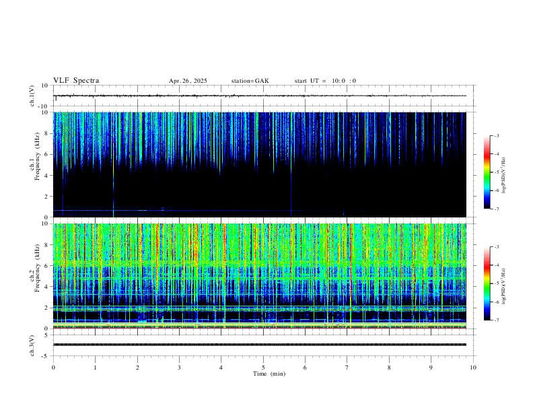Click time axis tick label '0'
Viewport: 533px width, 412px height.
[53, 368]
